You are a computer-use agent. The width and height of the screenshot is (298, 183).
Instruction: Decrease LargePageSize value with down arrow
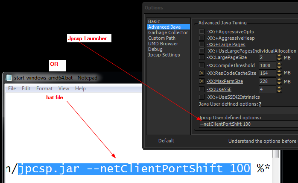(279, 59)
